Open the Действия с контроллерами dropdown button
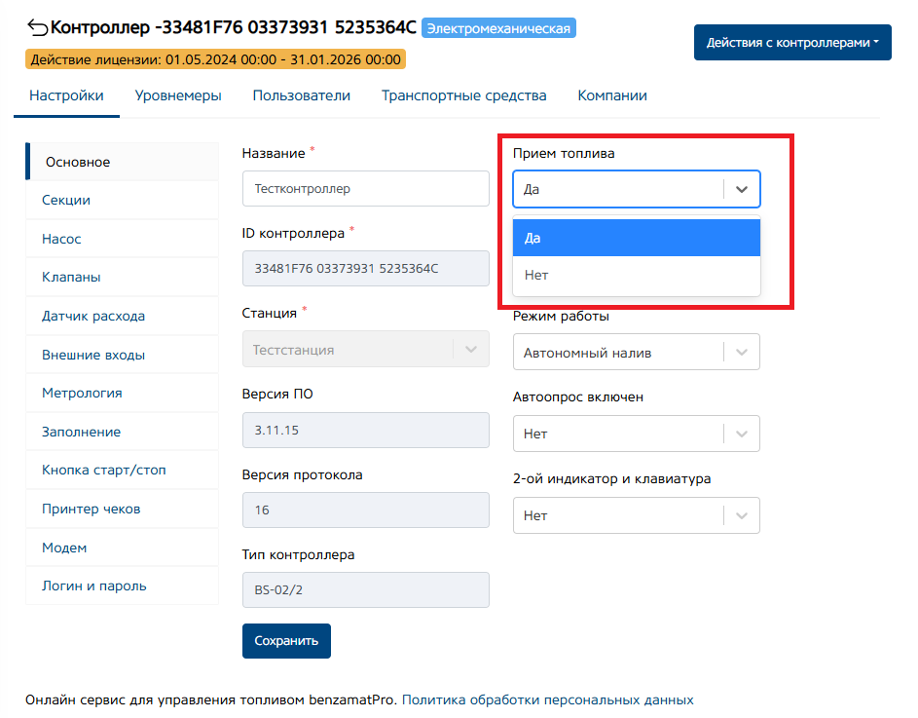Screen dimensions: 918x718 tap(791, 43)
